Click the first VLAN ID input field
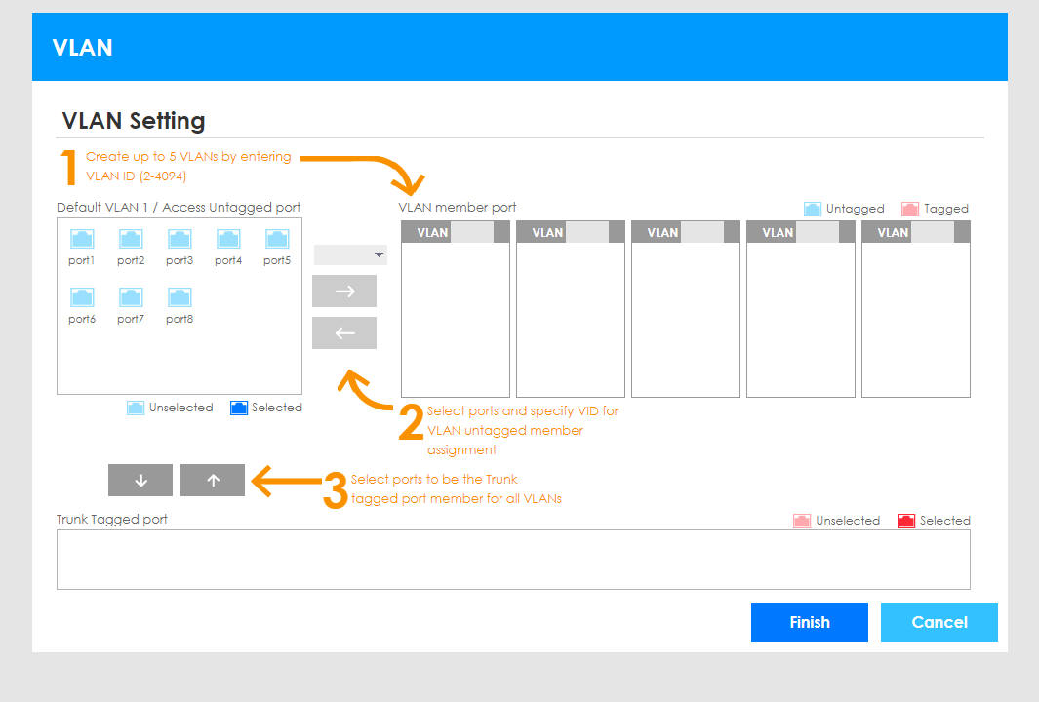This screenshot has height=702, width=1039. [x=472, y=232]
